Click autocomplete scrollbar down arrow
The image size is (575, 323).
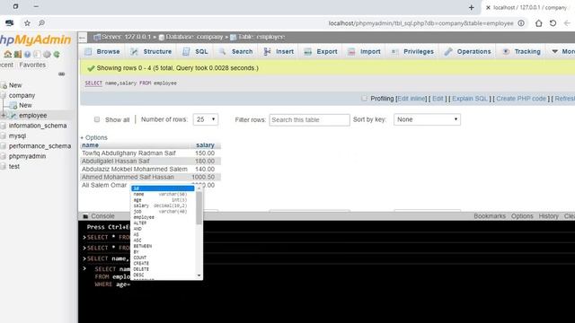point(199,275)
